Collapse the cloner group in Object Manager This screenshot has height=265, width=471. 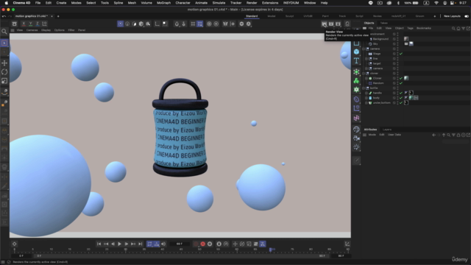pyautogui.click(x=364, y=74)
